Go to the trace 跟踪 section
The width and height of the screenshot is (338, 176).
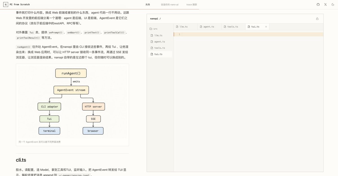[x=192, y=5]
